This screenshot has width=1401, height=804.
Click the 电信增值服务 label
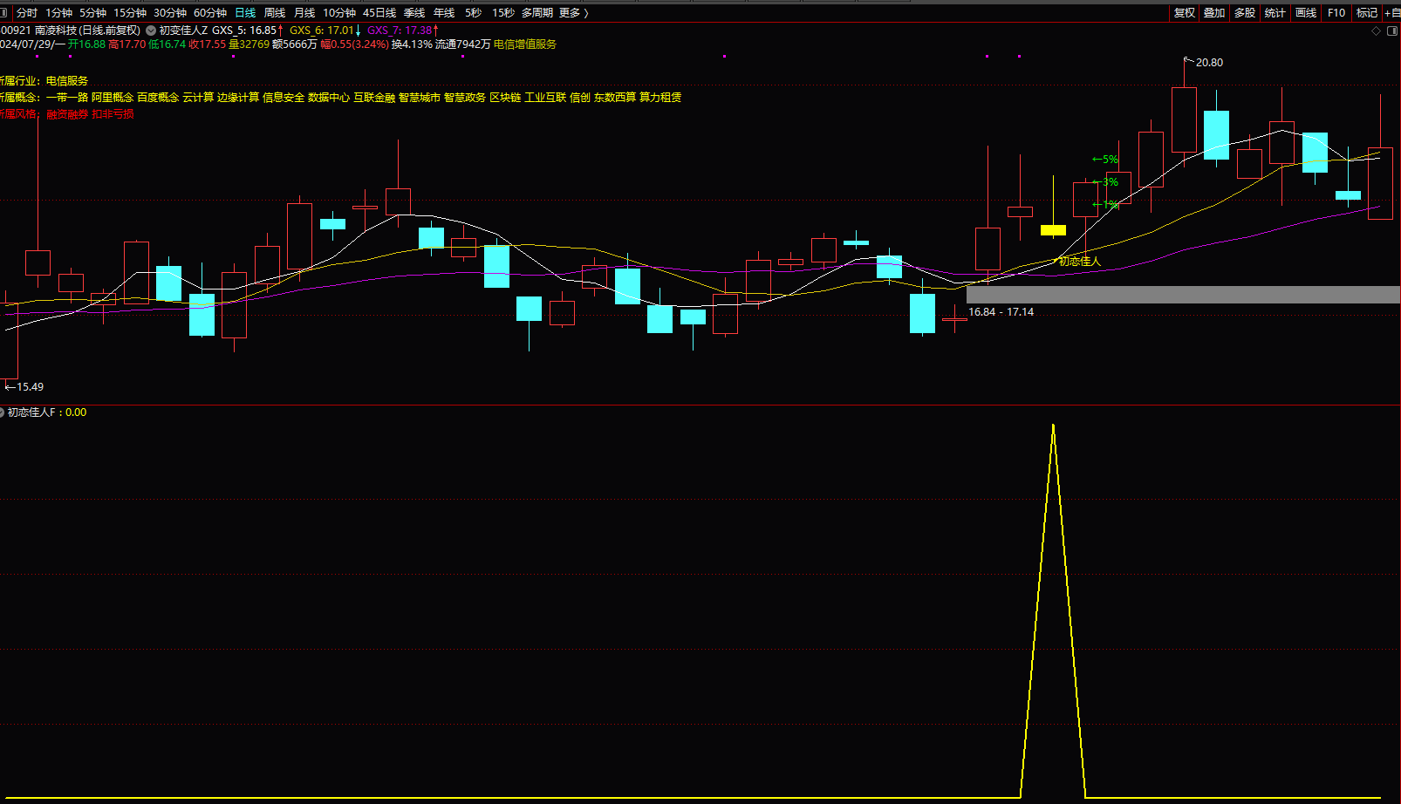[x=525, y=44]
